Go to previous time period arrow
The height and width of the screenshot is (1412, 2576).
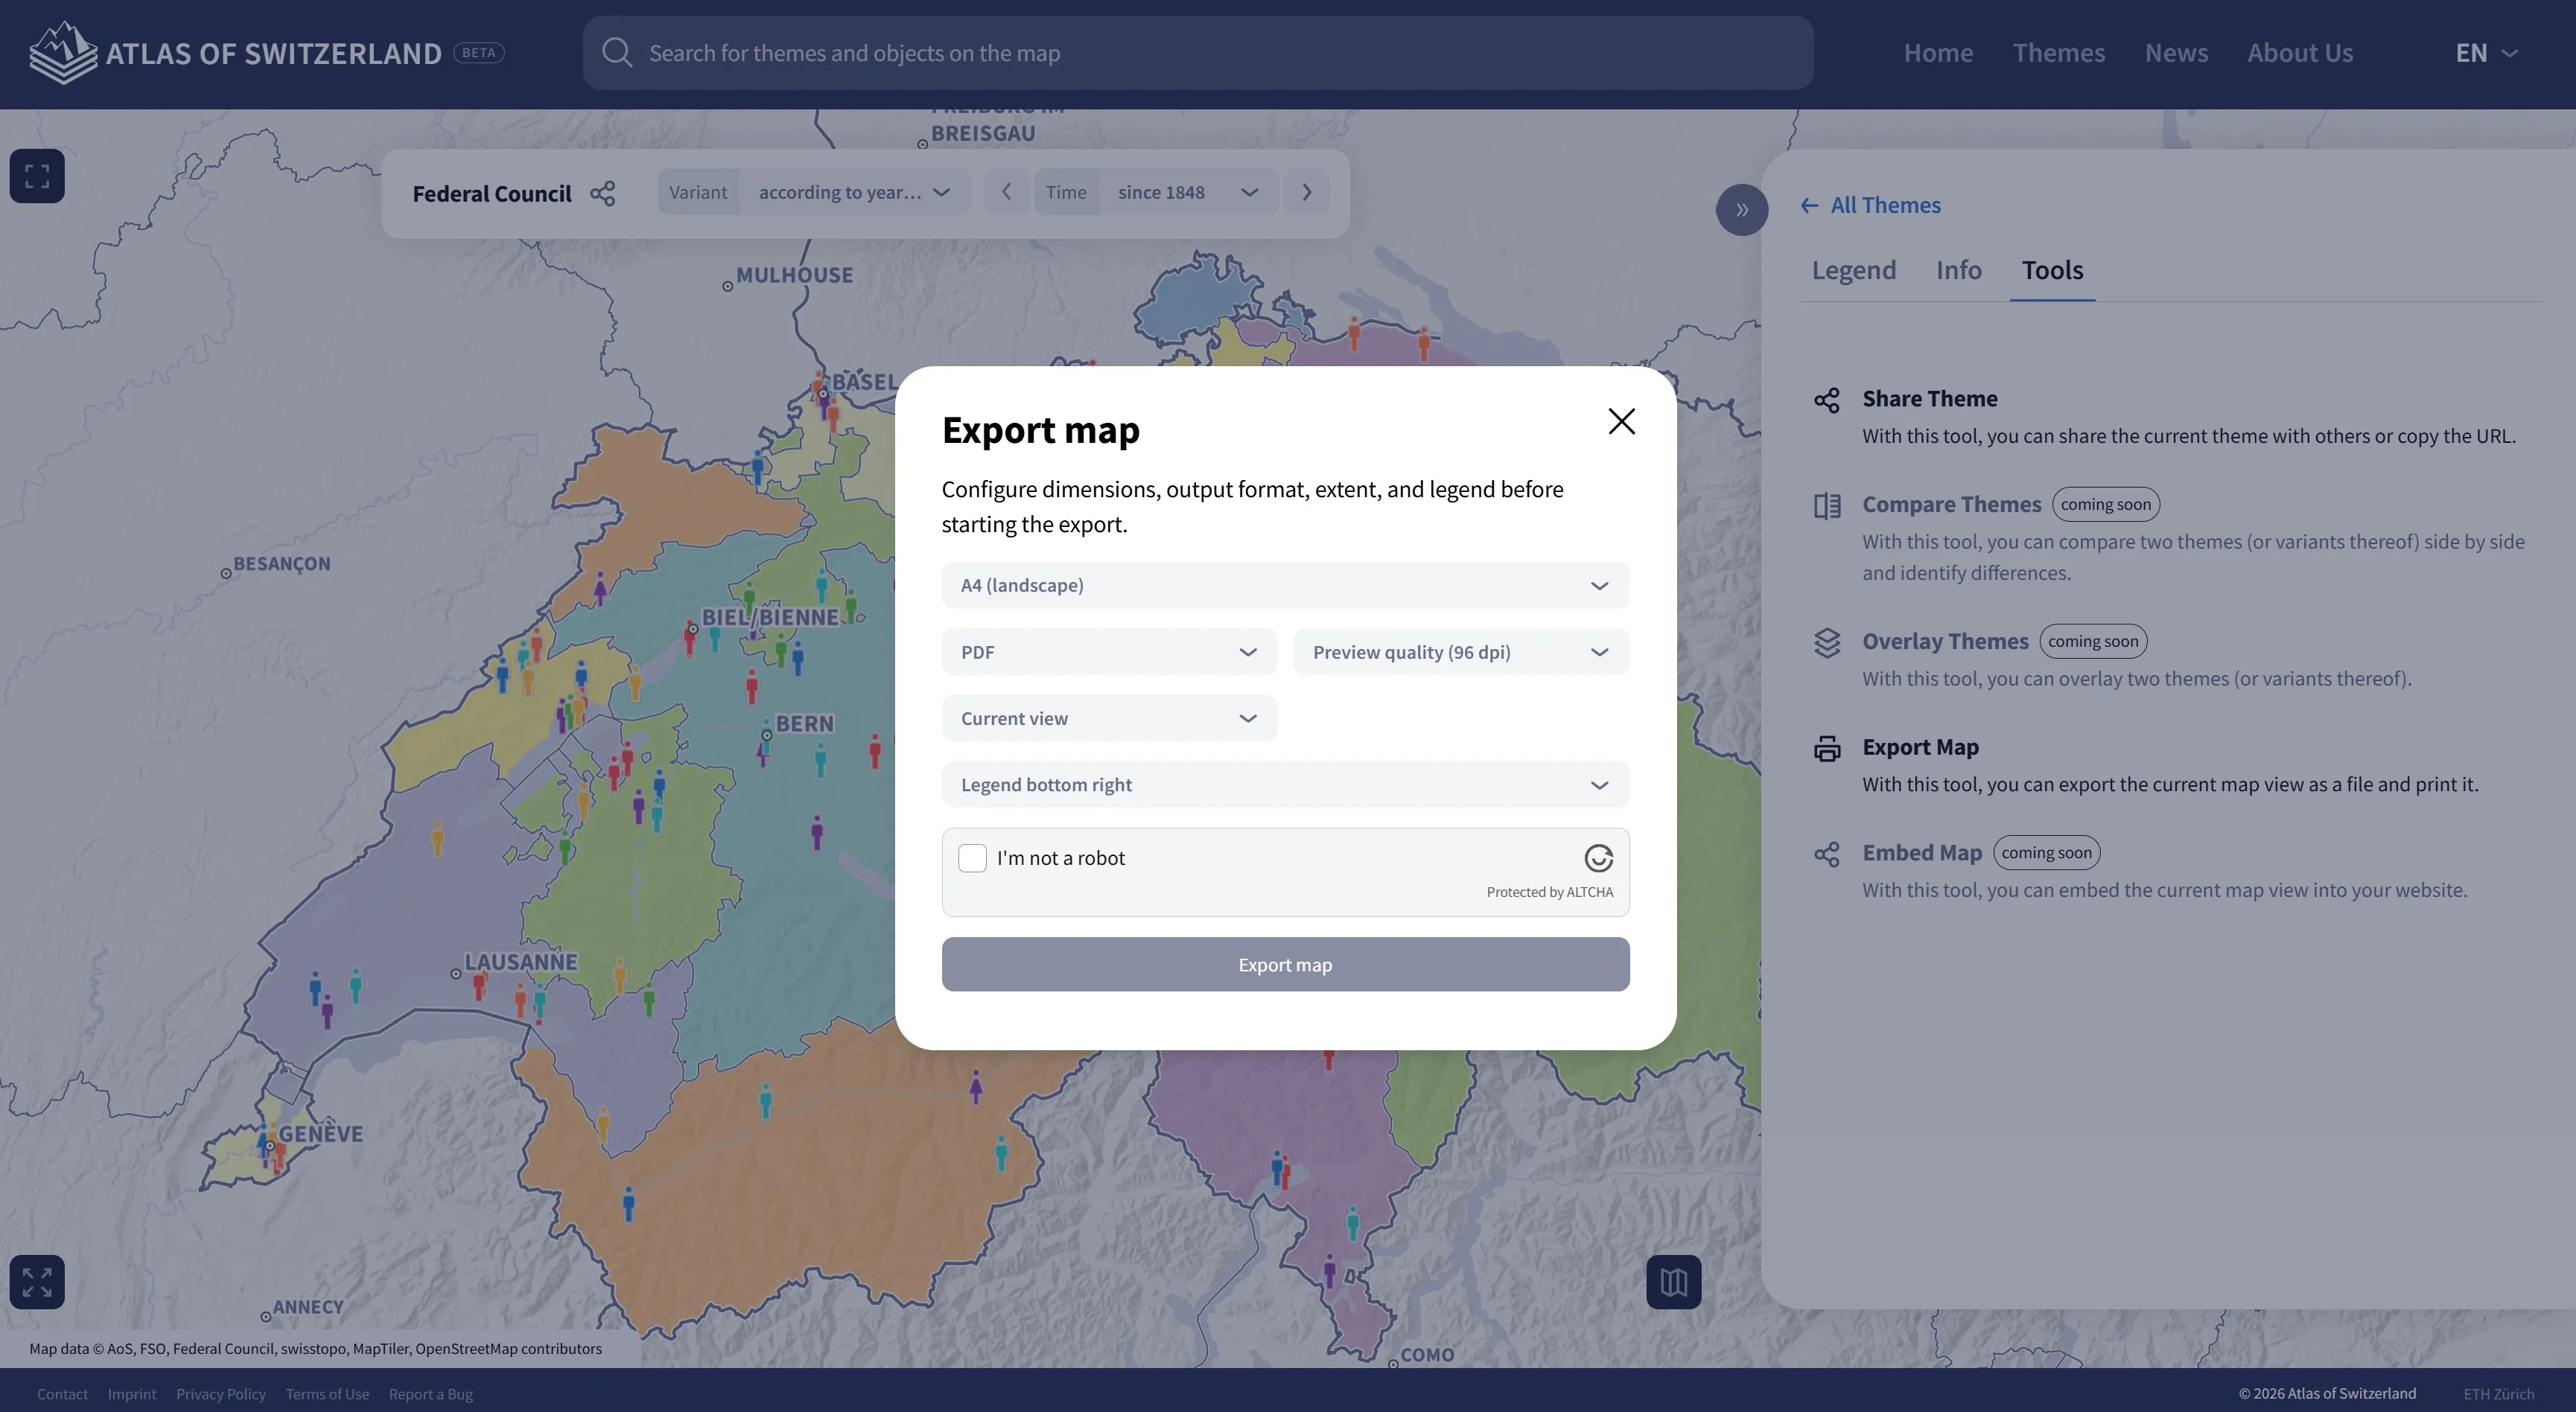pos(1007,192)
